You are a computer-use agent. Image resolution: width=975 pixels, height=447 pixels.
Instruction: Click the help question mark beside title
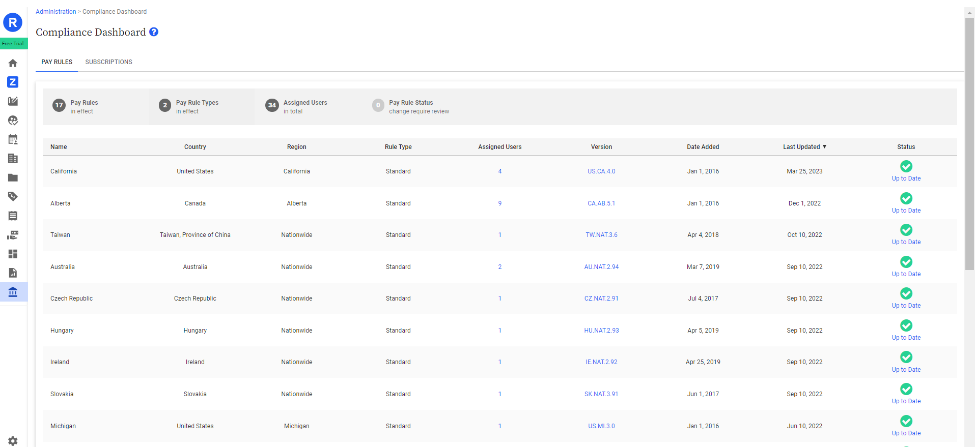[x=154, y=32]
